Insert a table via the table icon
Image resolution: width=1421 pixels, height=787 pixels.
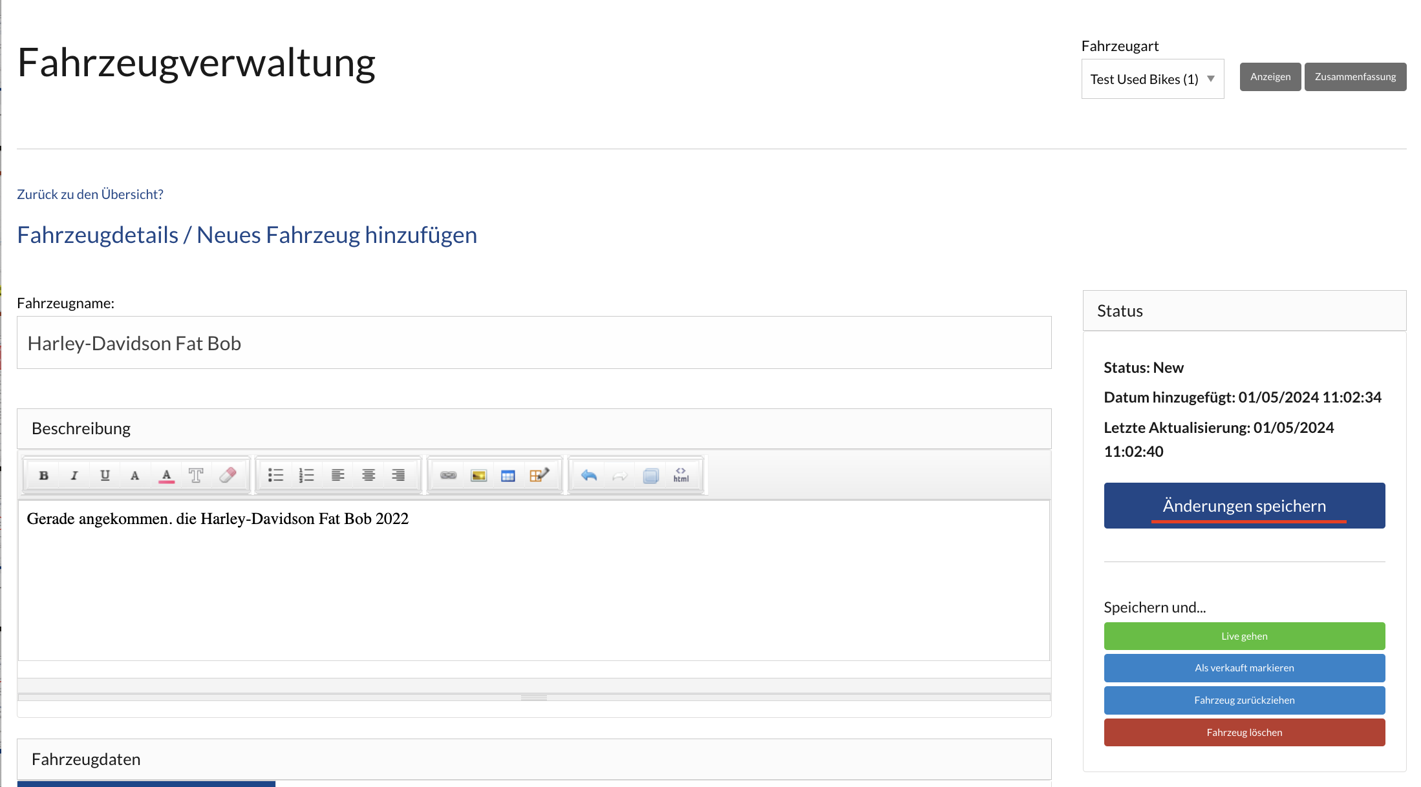click(508, 475)
